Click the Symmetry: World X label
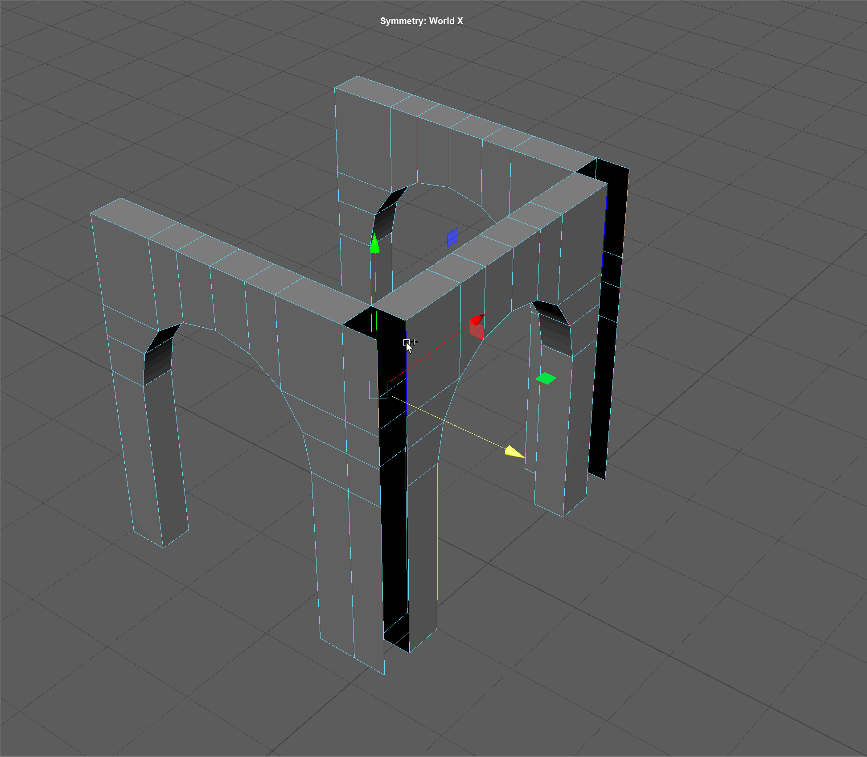This screenshot has height=757, width=867. click(x=421, y=21)
